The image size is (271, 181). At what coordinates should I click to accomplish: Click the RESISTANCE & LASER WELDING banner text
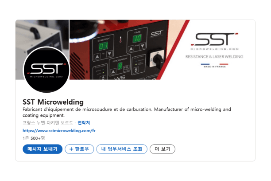214,57
